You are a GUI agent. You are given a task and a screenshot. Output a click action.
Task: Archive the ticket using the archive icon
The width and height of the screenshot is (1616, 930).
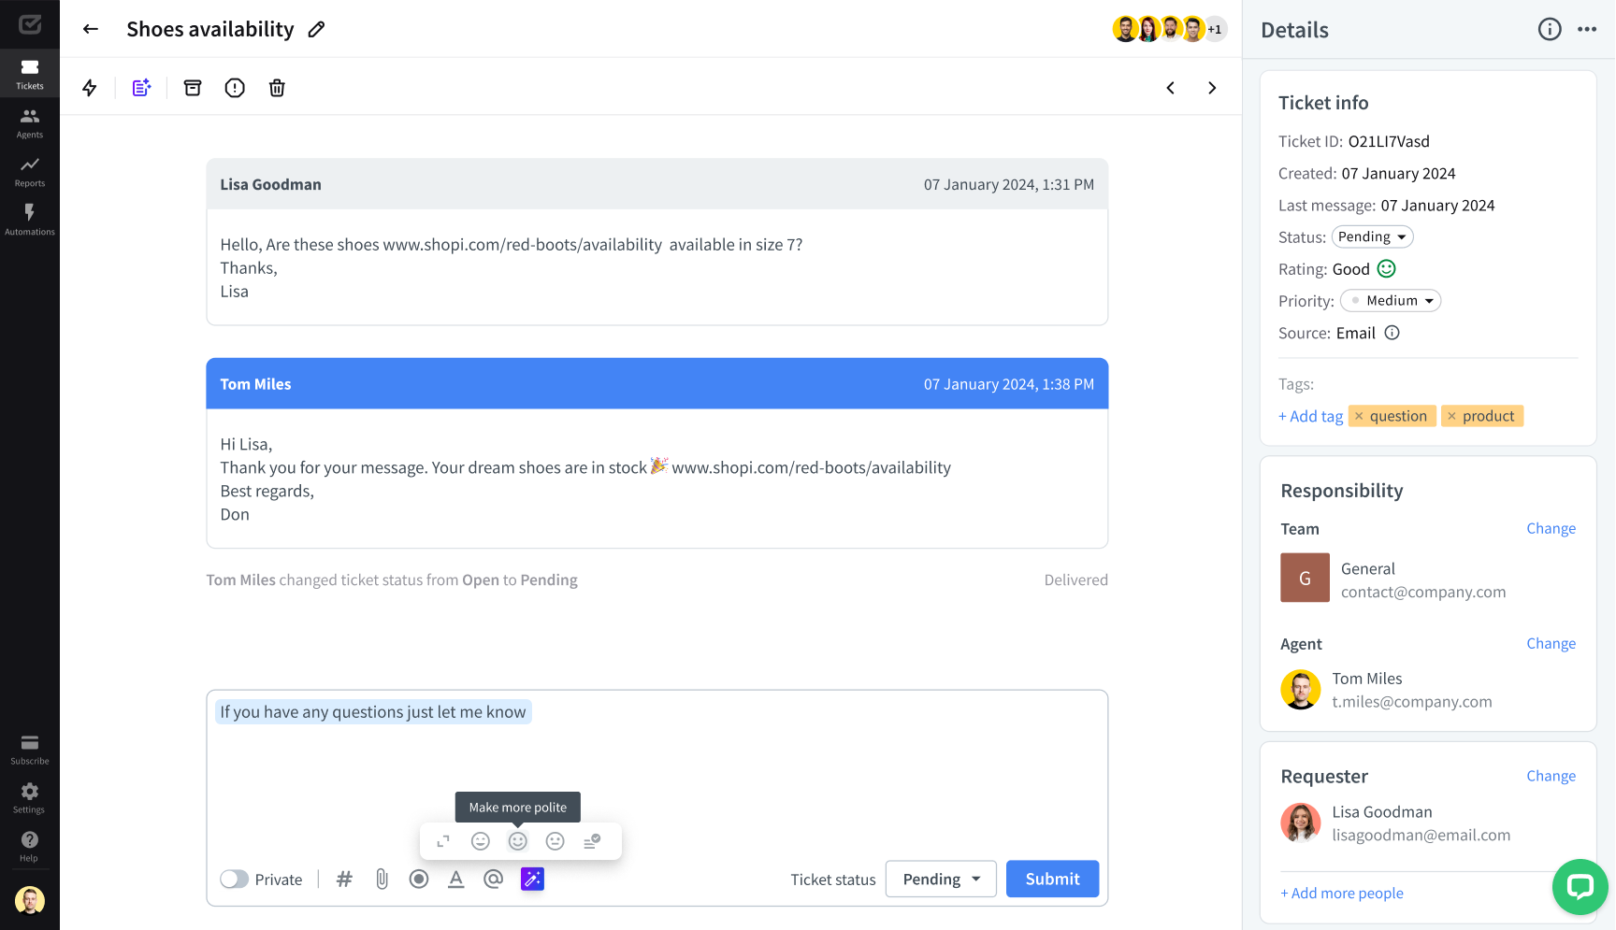193,88
